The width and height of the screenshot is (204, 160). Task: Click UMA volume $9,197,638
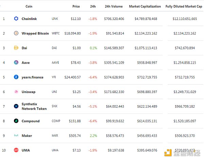tap(116, 150)
